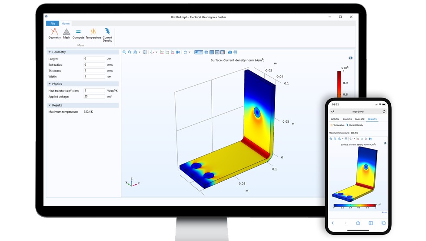Tap the Temperature button on the phone
This screenshot has height=241, width=426.
[337, 125]
